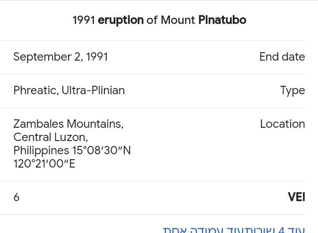Click the word 'Mount' in the title
Image resolution: width=318 pixels, height=233 pixels.
(x=178, y=20)
